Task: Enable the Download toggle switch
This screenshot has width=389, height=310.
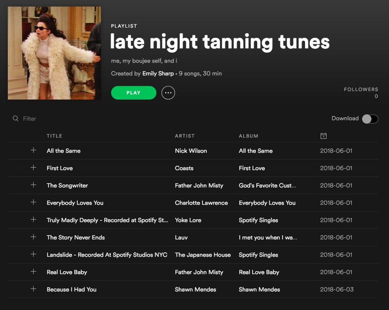Action: point(370,119)
